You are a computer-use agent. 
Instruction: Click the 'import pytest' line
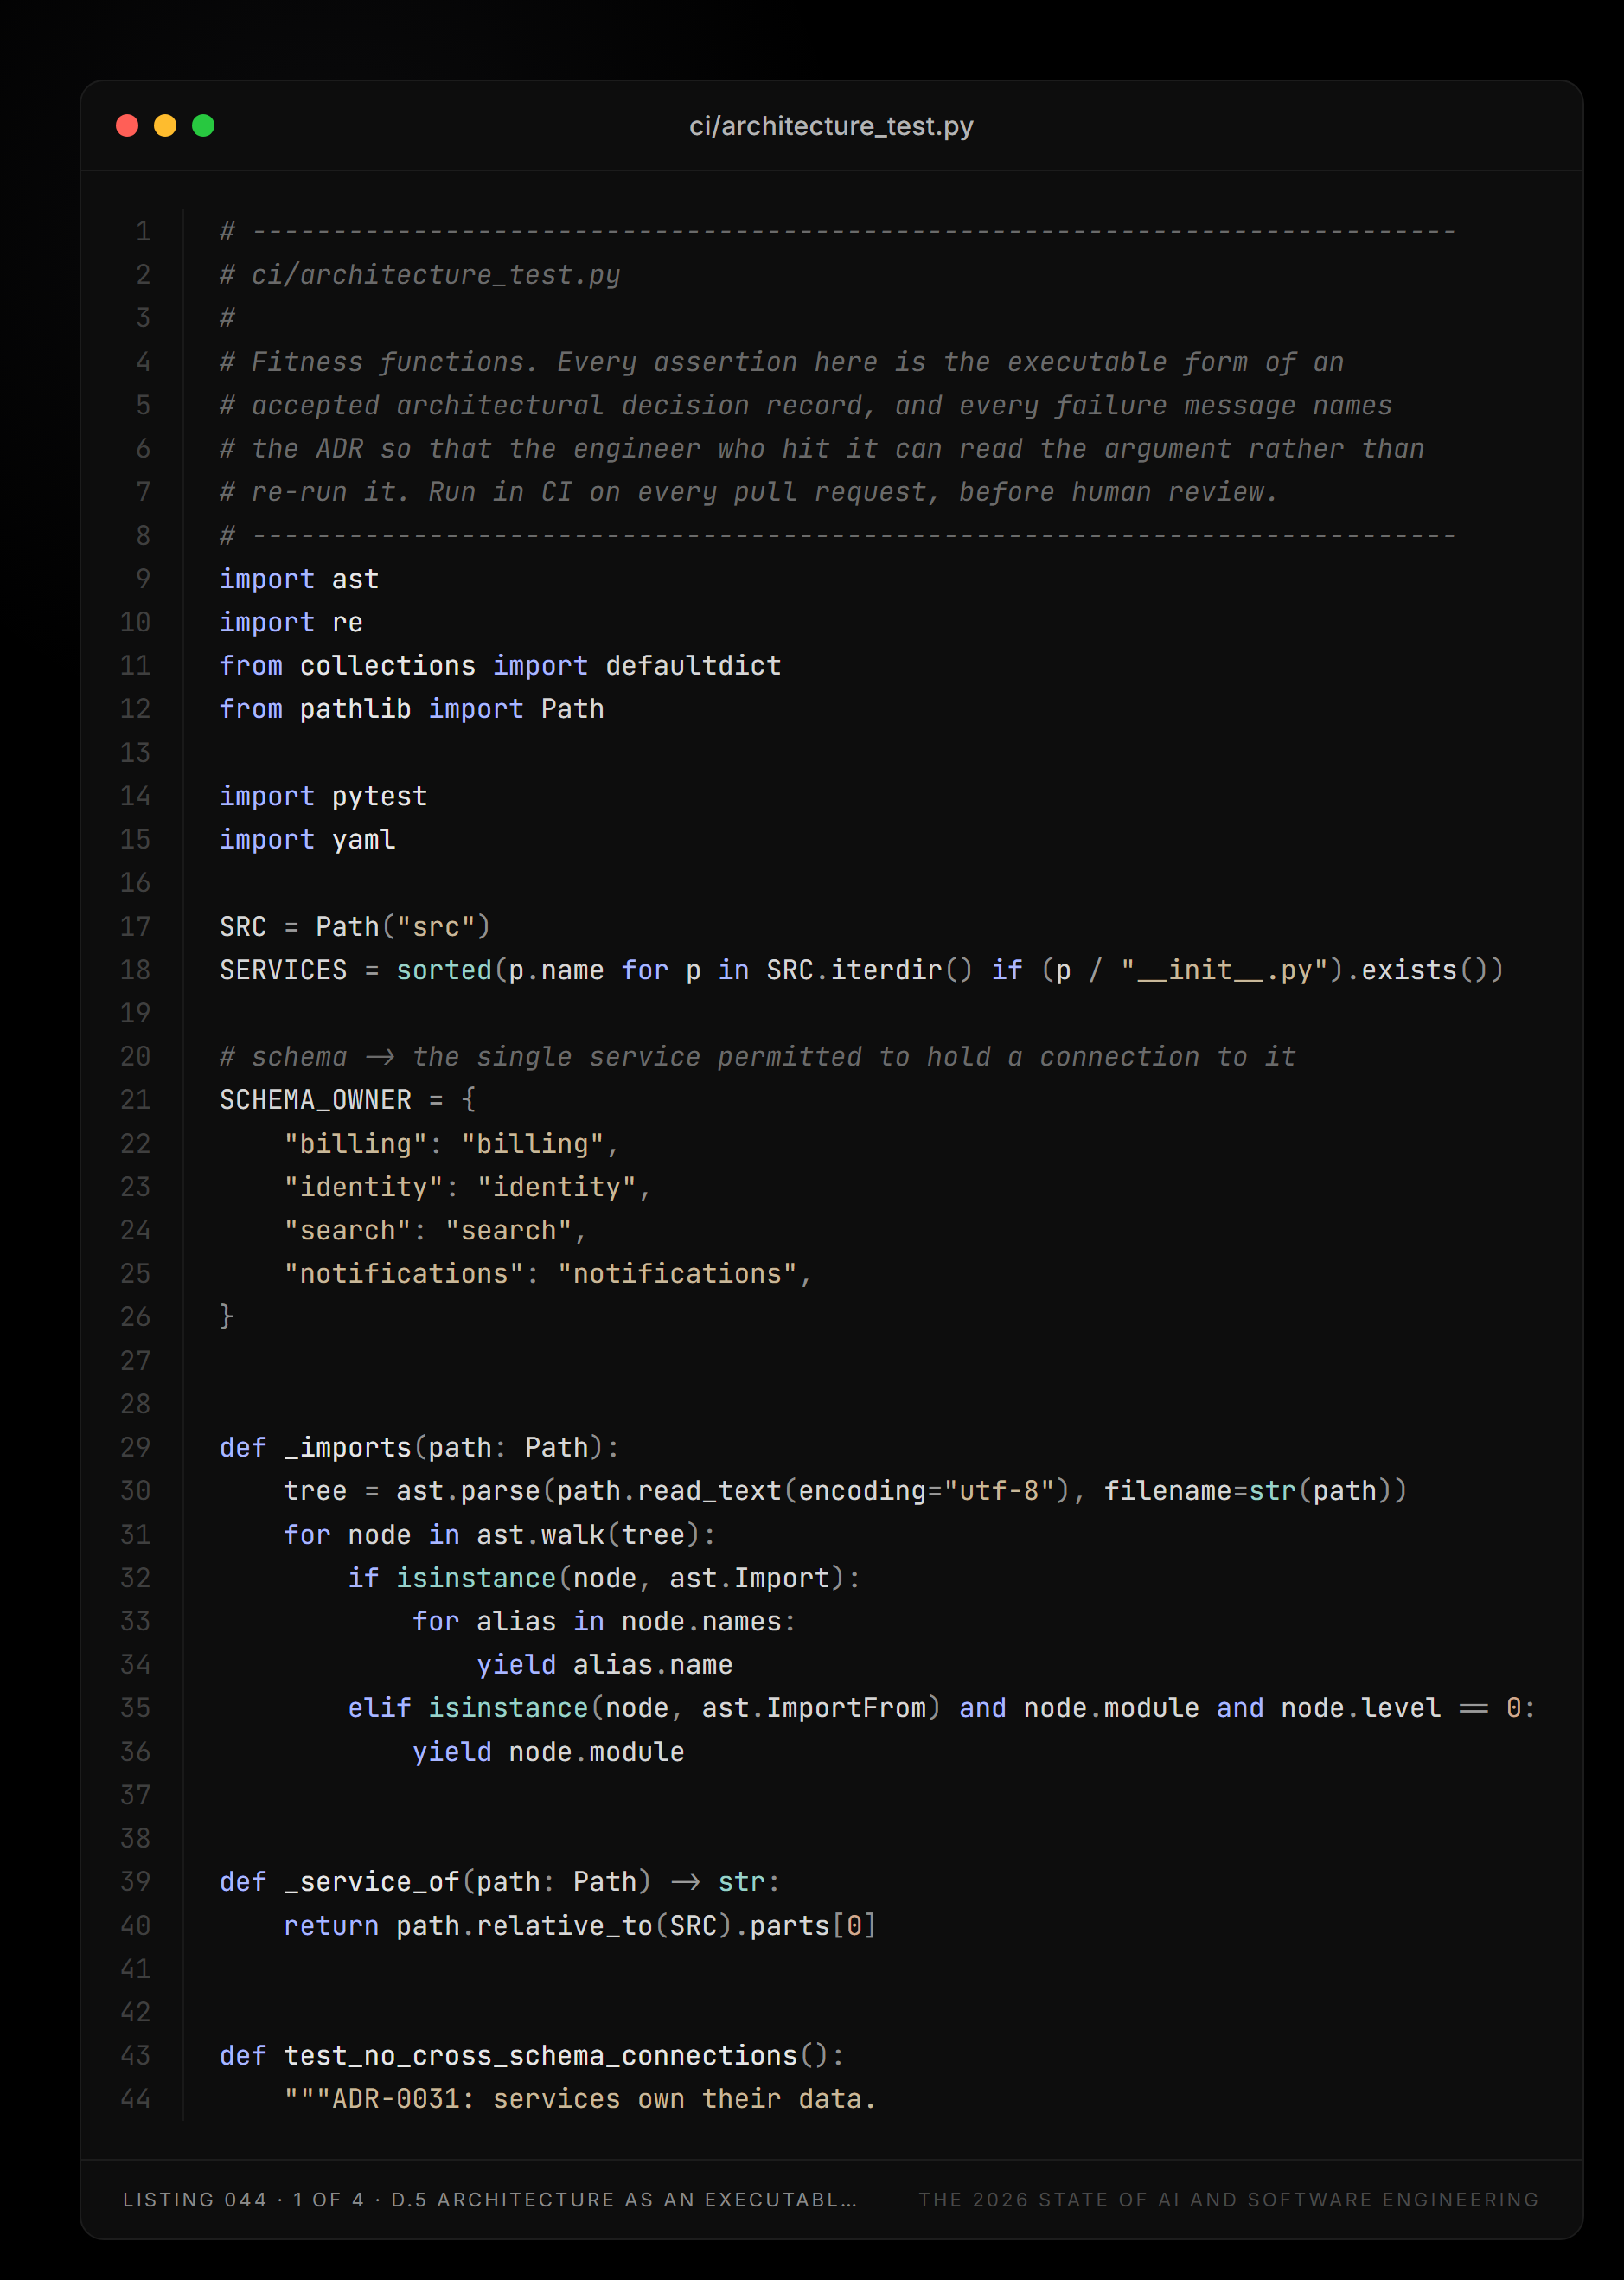click(x=323, y=796)
